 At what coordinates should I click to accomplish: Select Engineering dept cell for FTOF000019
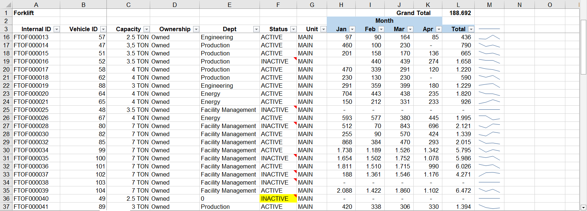pyautogui.click(x=229, y=86)
